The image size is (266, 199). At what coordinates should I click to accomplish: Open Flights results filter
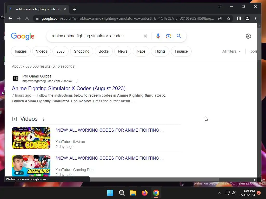pyautogui.click(x=160, y=51)
